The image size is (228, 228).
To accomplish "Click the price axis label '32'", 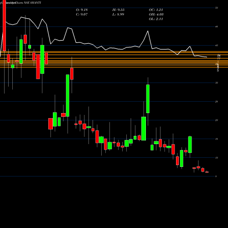I will tap(217, 83).
